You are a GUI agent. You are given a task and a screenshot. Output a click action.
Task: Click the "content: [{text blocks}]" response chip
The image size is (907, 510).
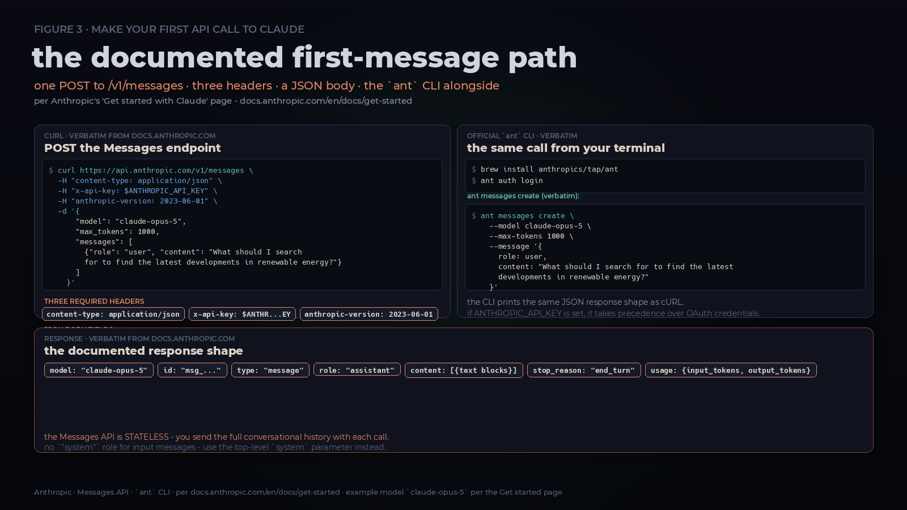tap(464, 370)
